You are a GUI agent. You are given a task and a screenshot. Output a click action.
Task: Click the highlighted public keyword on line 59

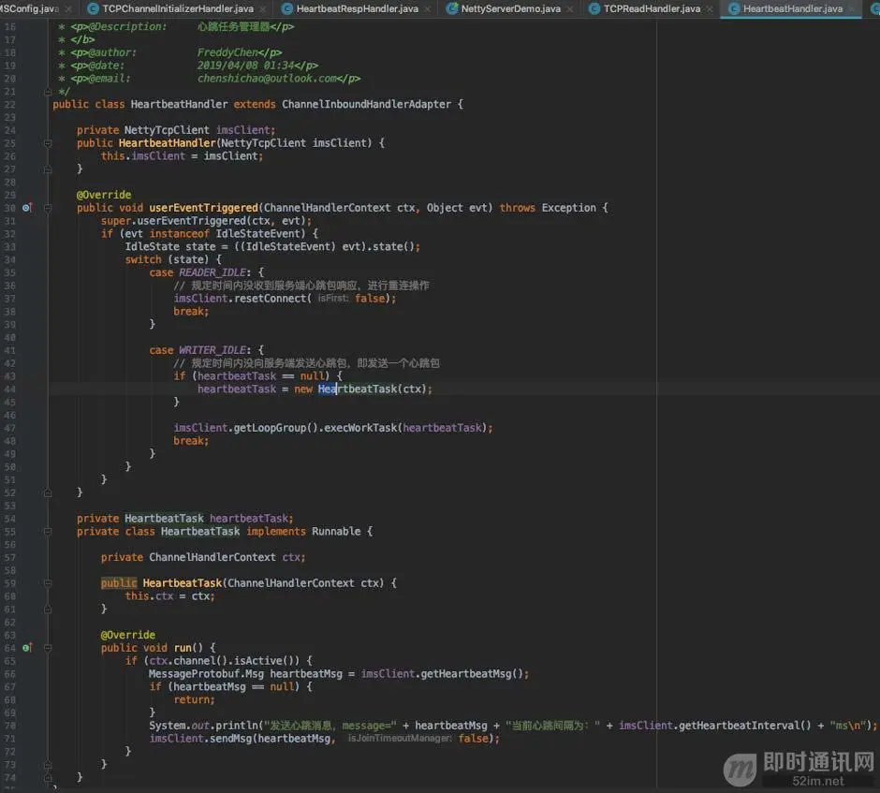[x=119, y=583]
